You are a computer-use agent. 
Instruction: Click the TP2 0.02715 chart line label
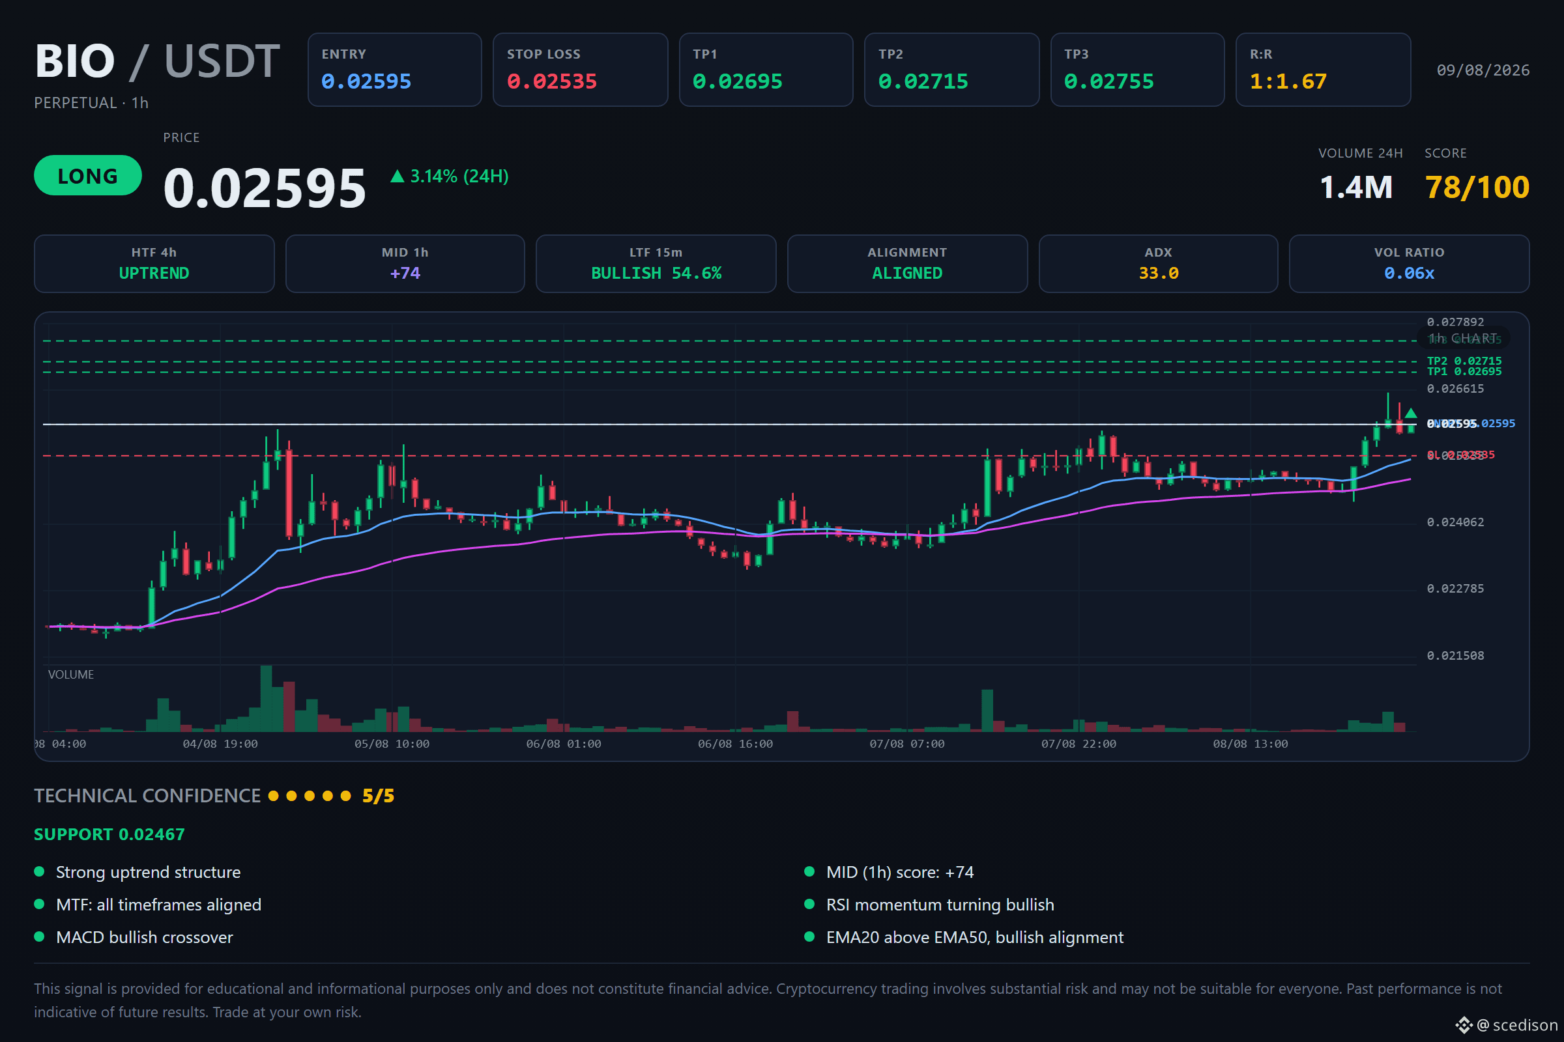[x=1464, y=361]
